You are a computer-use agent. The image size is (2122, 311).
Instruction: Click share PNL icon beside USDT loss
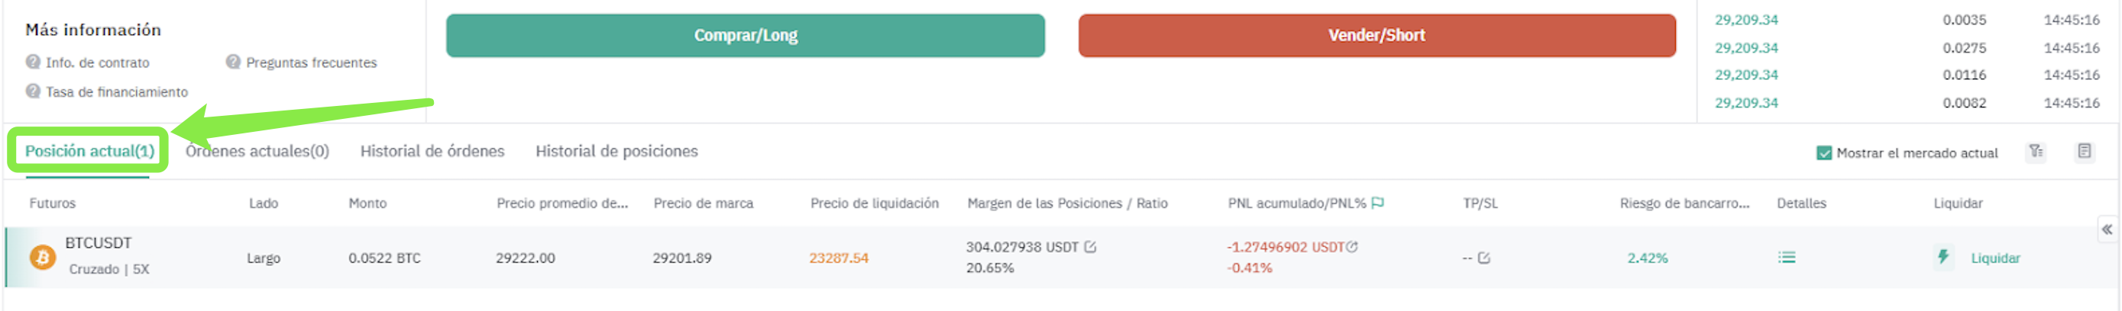(1352, 247)
